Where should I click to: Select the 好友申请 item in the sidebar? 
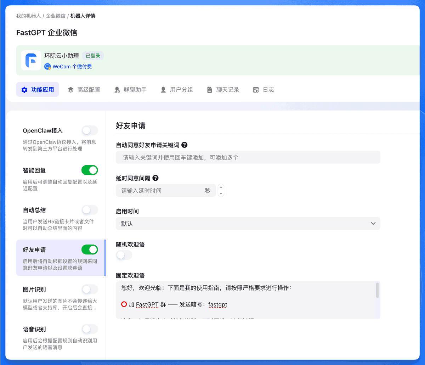(x=61, y=258)
